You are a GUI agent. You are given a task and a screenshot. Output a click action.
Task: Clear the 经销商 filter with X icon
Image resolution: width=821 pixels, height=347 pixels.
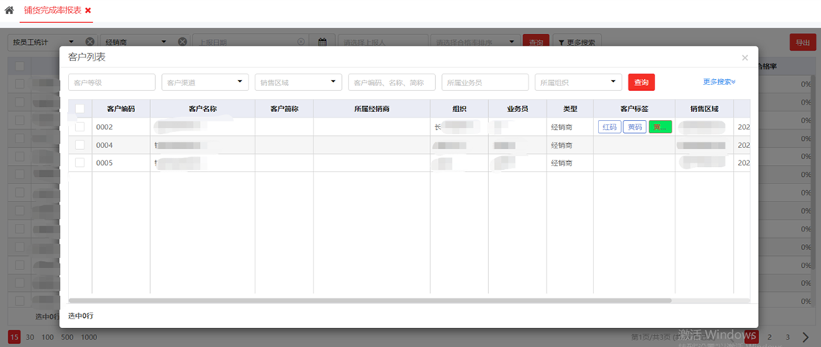click(181, 43)
